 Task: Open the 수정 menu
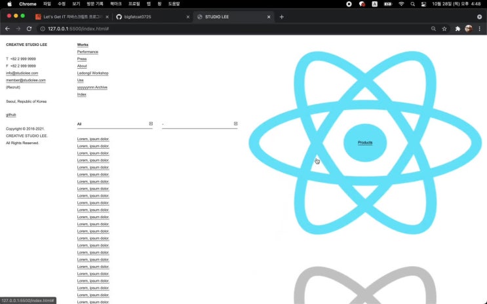[x=62, y=4]
